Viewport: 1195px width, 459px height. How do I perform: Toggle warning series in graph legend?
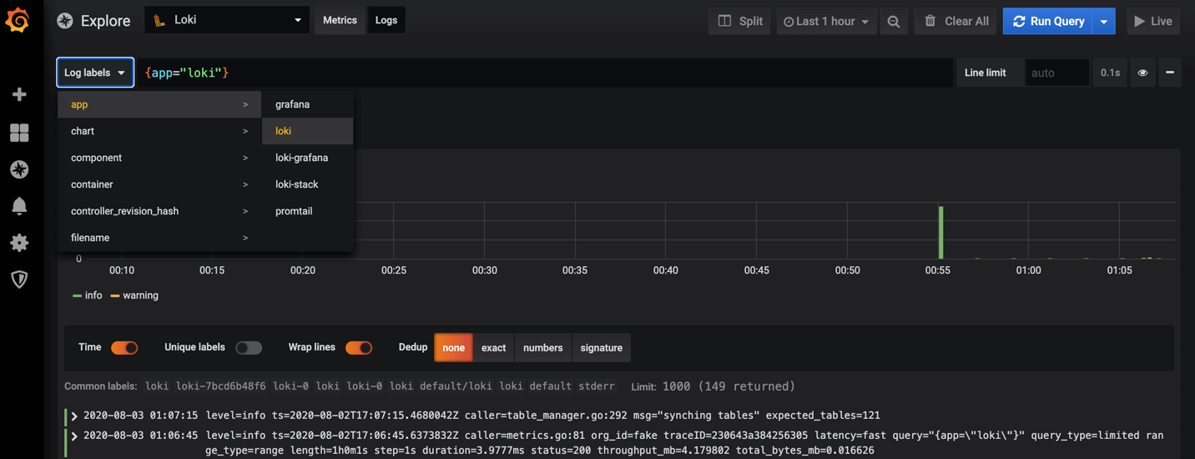[x=134, y=295]
